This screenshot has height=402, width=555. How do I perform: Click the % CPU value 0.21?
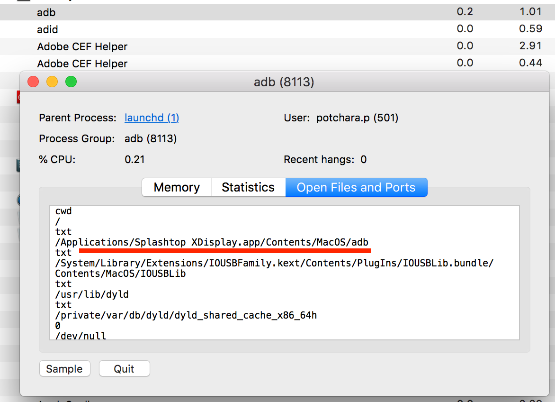point(134,159)
